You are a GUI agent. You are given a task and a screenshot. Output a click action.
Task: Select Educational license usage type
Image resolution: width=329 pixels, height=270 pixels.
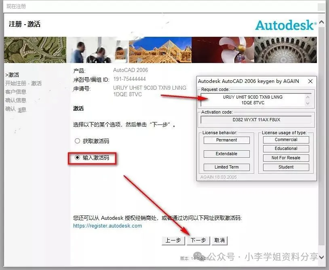click(286, 148)
